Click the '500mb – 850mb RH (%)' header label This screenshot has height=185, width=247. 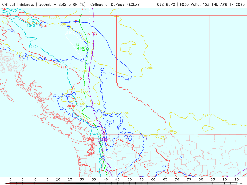pos(62,5)
